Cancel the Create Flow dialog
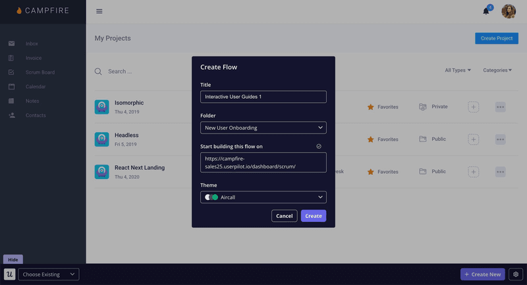 click(x=284, y=216)
